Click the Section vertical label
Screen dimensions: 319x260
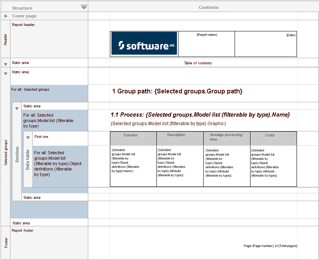(x=17, y=155)
